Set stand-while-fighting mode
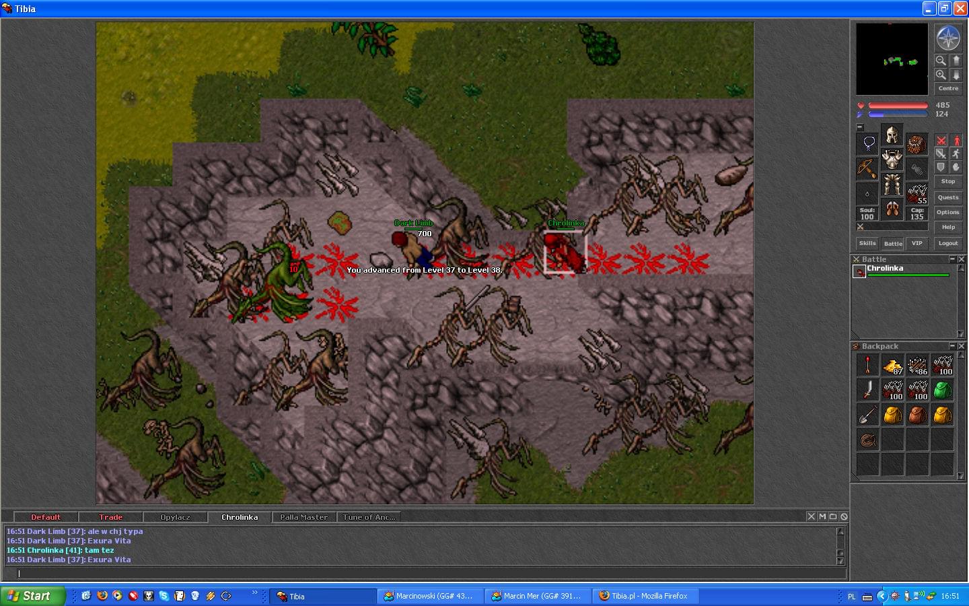 [x=956, y=141]
